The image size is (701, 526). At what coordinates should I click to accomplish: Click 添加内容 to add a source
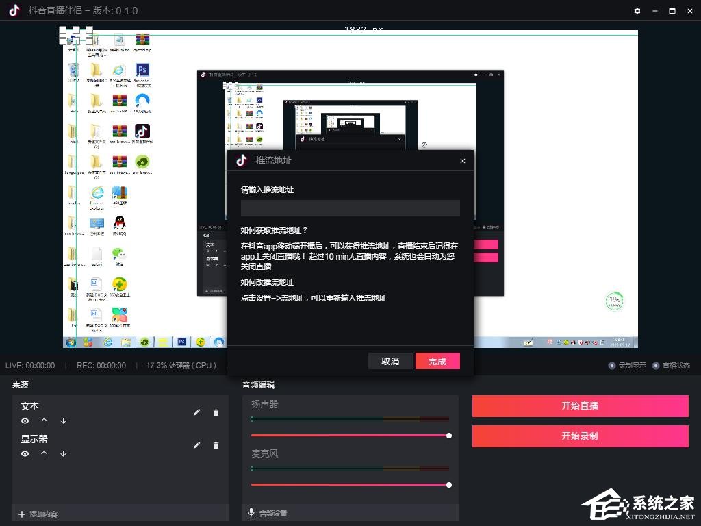click(x=38, y=514)
